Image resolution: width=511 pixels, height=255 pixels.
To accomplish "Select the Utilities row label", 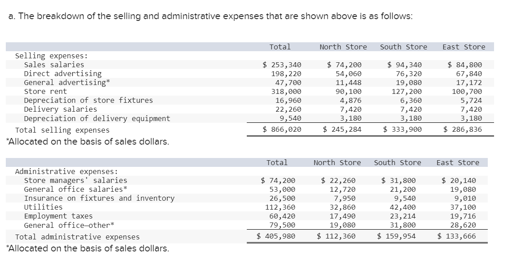I will click(43, 207).
